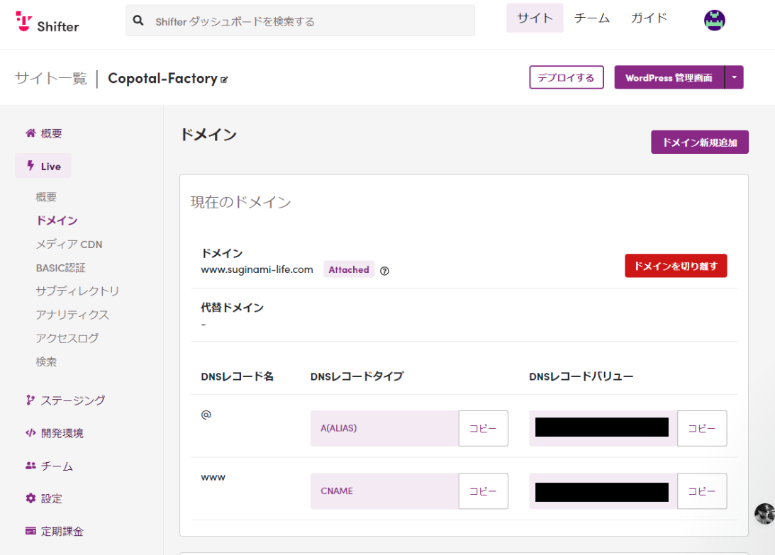The height and width of the screenshot is (555, 775).
Task: Go to サイト一覧 breadcrumb link
Action: coord(50,78)
